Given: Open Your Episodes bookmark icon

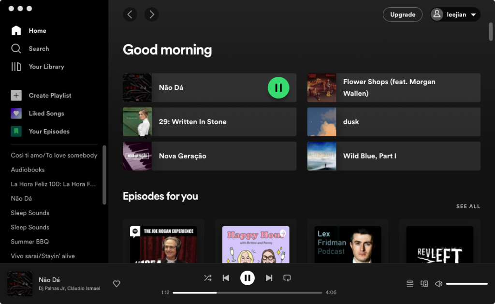Looking at the screenshot, I should [x=16, y=131].
